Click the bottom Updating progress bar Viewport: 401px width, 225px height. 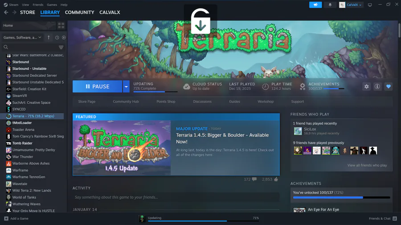[x=203, y=221]
